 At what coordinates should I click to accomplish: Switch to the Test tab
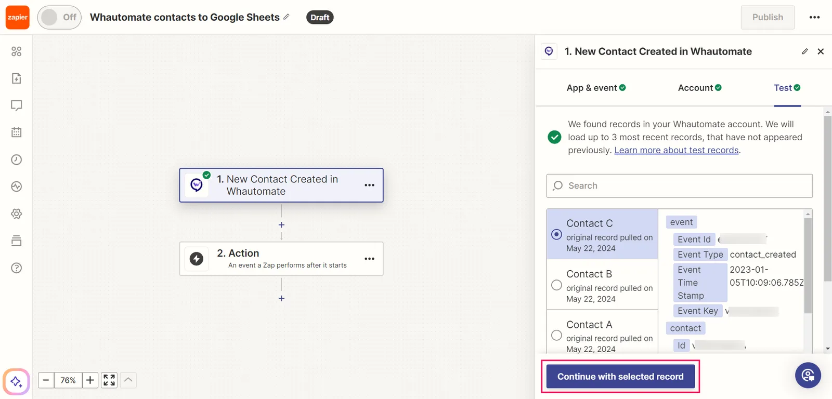pyautogui.click(x=787, y=88)
